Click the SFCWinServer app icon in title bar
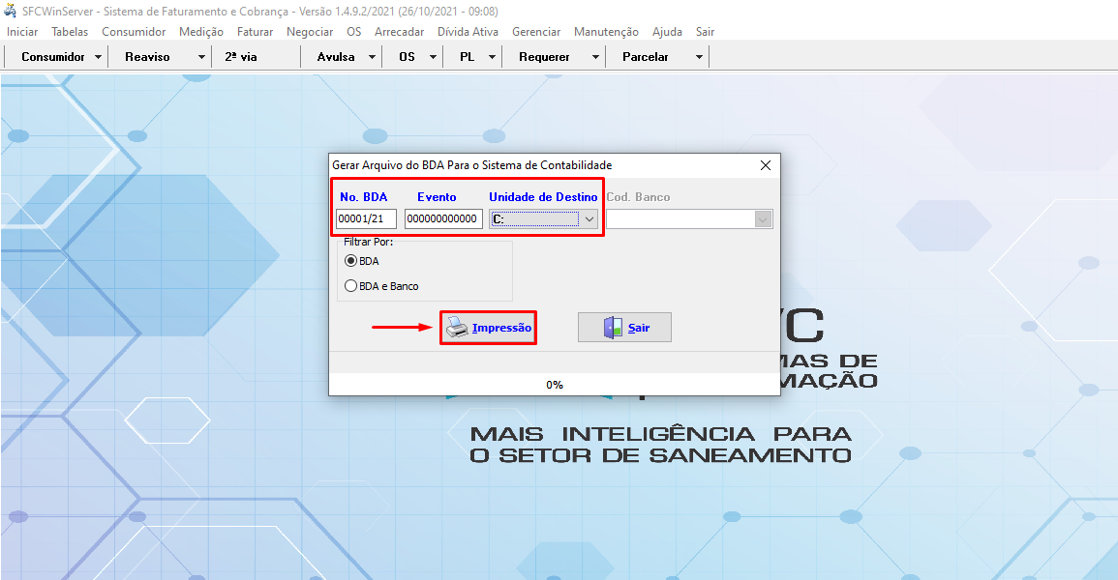This screenshot has width=1118, height=580. [11, 11]
